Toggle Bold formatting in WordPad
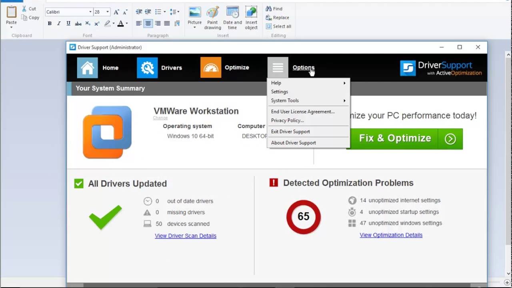This screenshot has width=512, height=288. pos(50,24)
